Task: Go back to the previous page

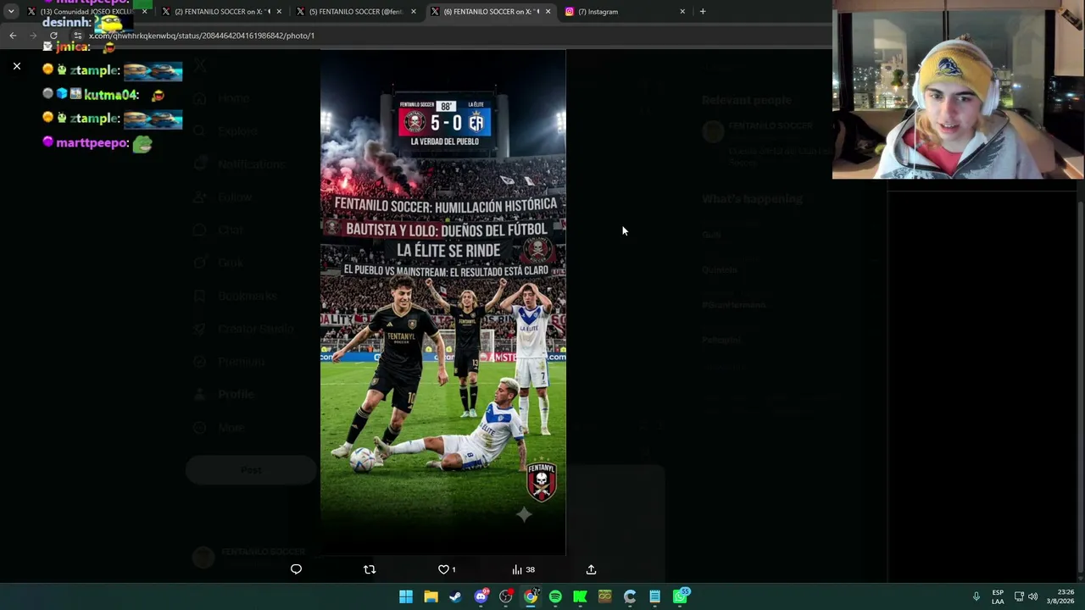Action: coord(13,36)
